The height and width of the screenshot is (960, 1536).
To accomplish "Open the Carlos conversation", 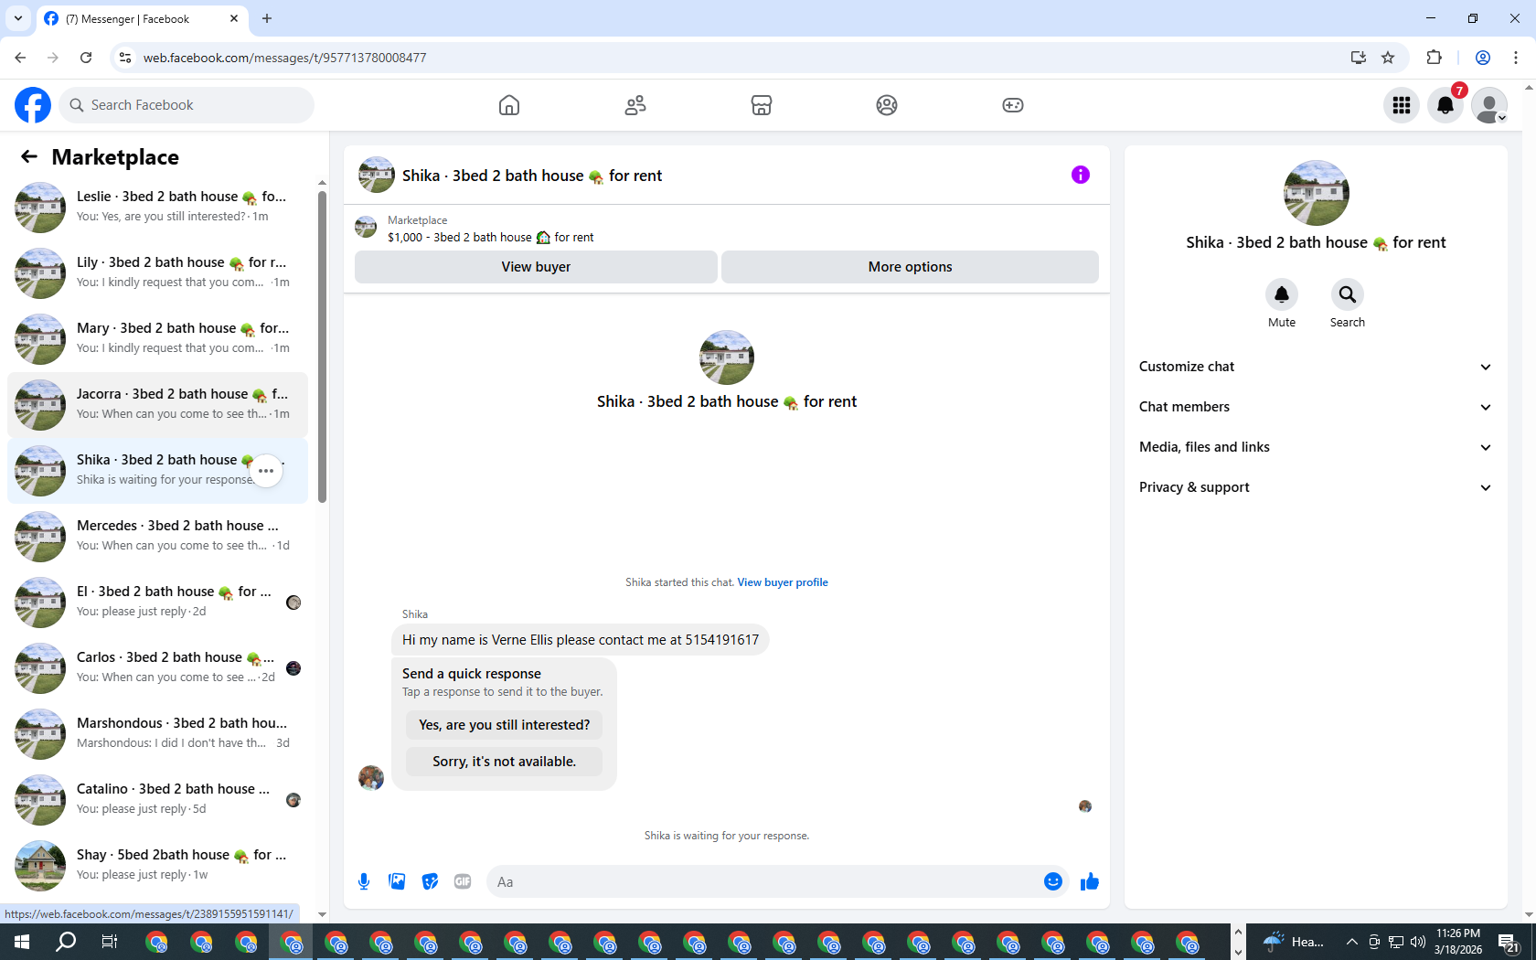I will (x=157, y=667).
